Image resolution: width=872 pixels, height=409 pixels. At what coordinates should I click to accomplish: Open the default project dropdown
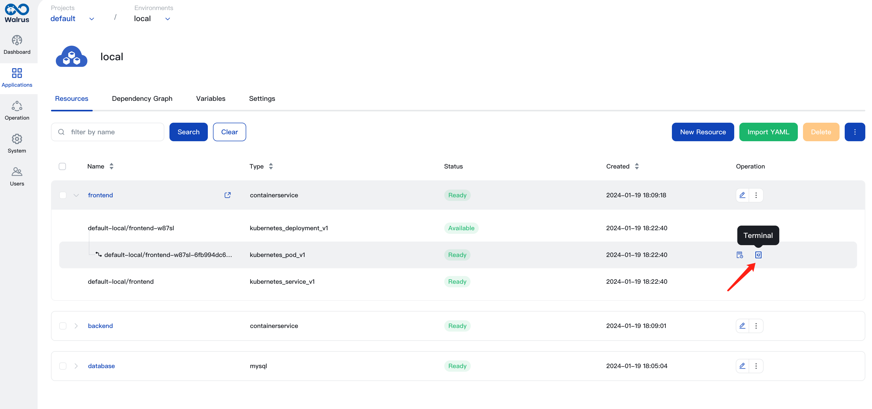click(x=72, y=19)
